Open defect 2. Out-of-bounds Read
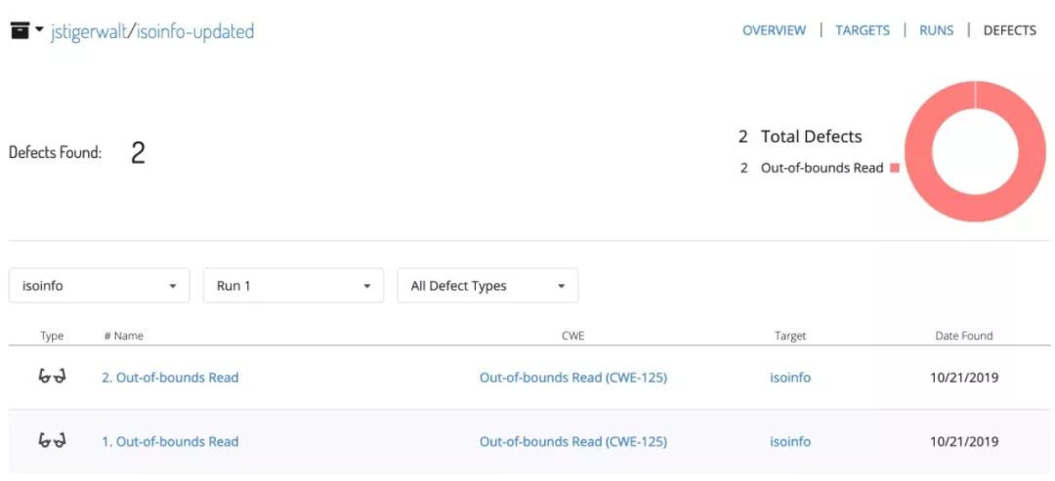 (x=170, y=378)
